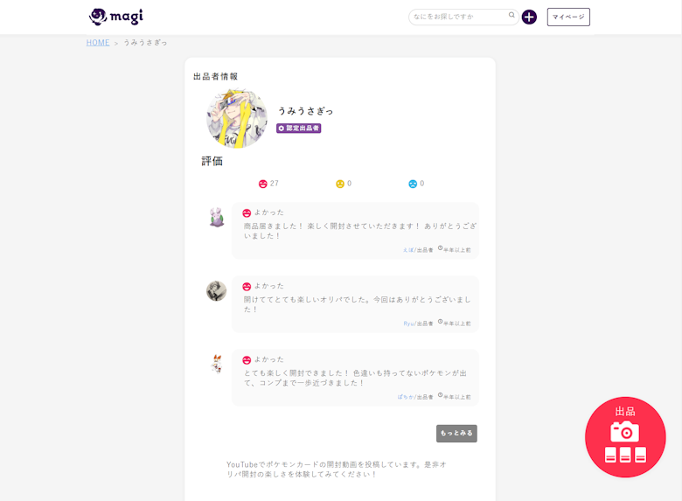The height and width of the screenshot is (501, 682).
Task: Focus the なにをお探しですか search field
Action: [x=457, y=17]
